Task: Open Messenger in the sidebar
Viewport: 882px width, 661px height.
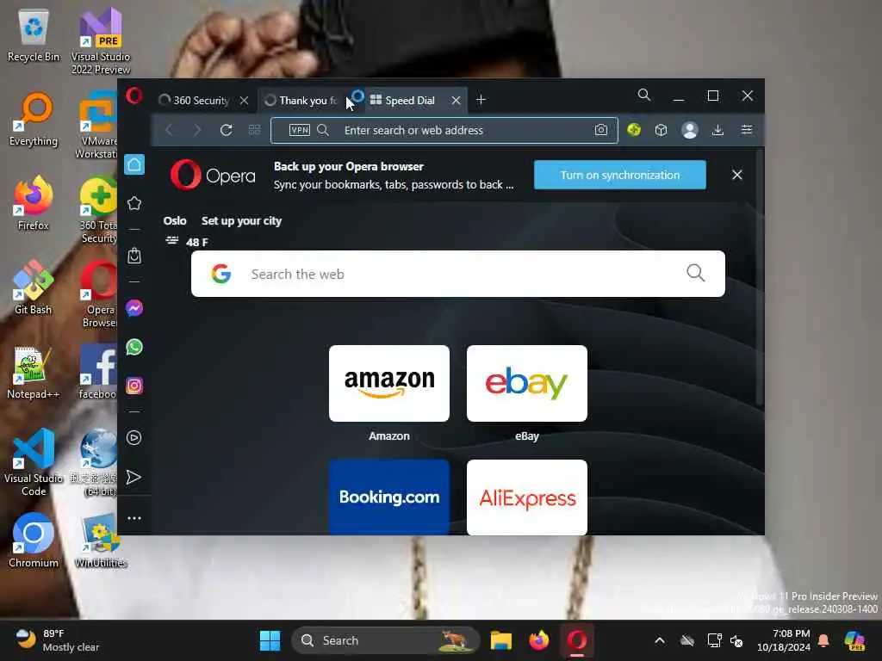Action: [134, 309]
